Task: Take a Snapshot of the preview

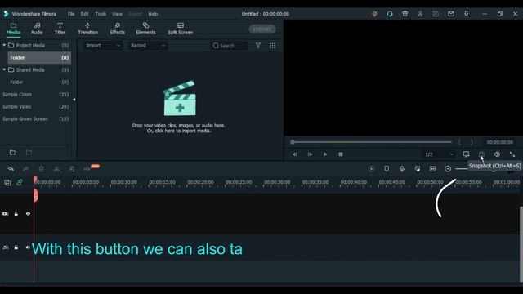Action: click(x=481, y=154)
